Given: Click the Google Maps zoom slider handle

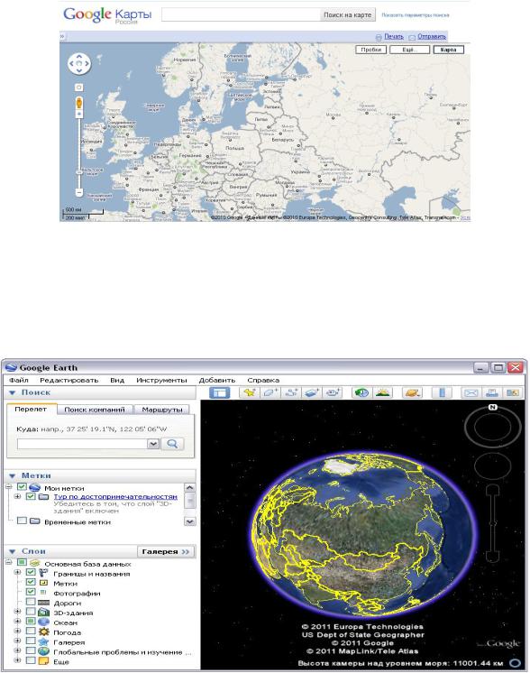Looking at the screenshot, I should [x=79, y=171].
